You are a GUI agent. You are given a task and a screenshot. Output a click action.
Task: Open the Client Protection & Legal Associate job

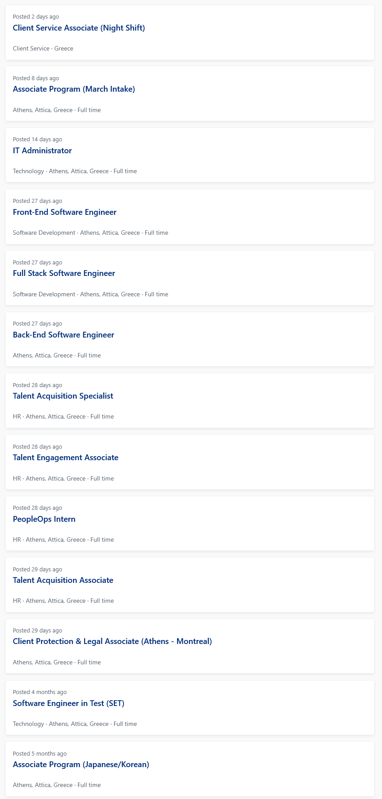(x=112, y=641)
